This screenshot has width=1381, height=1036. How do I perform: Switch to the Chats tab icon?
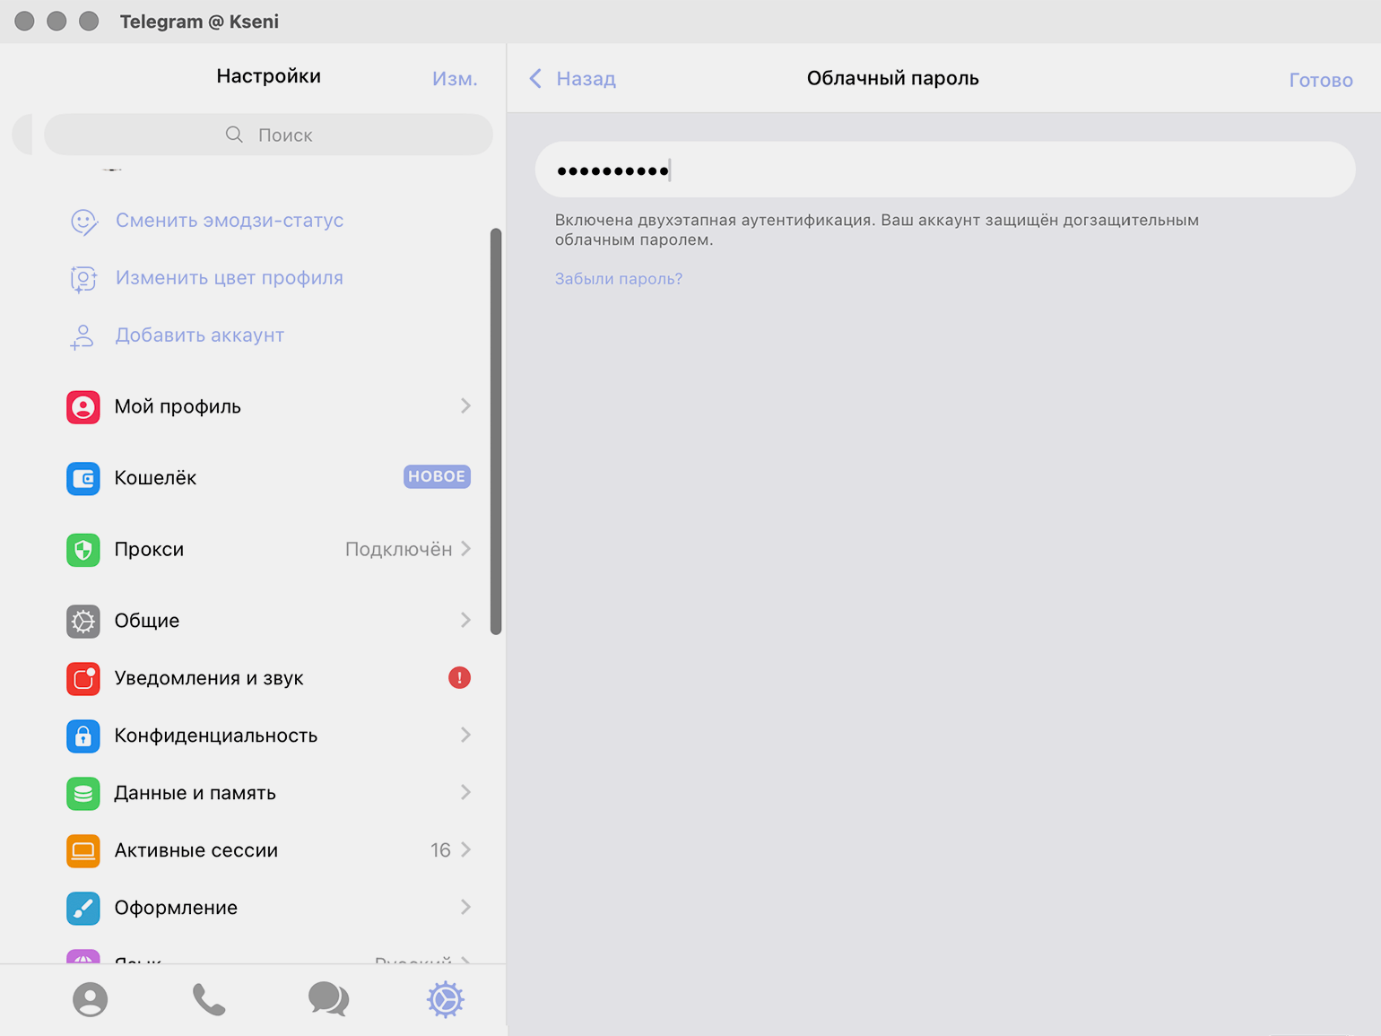328,998
